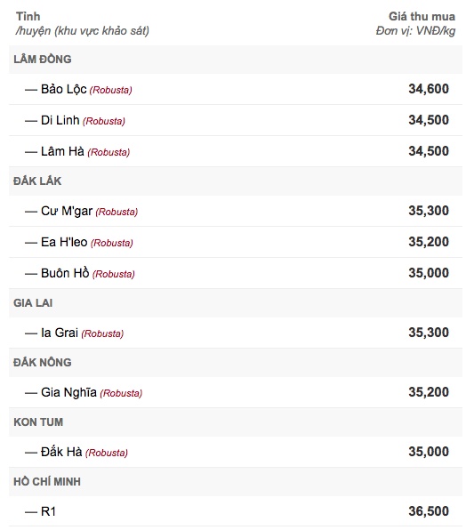This screenshot has width=466, height=530.
Task: Select the Gia Nghĩa district name
Action: click(x=68, y=392)
